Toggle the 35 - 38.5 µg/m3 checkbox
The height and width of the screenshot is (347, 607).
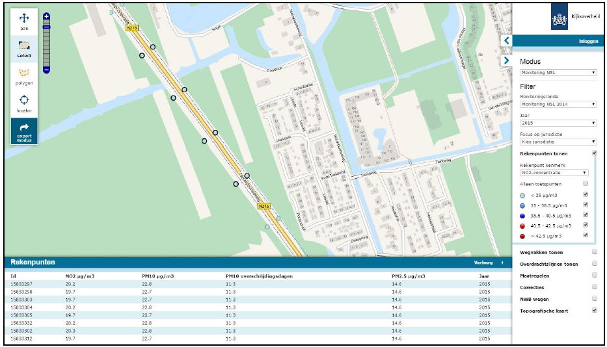click(586, 205)
